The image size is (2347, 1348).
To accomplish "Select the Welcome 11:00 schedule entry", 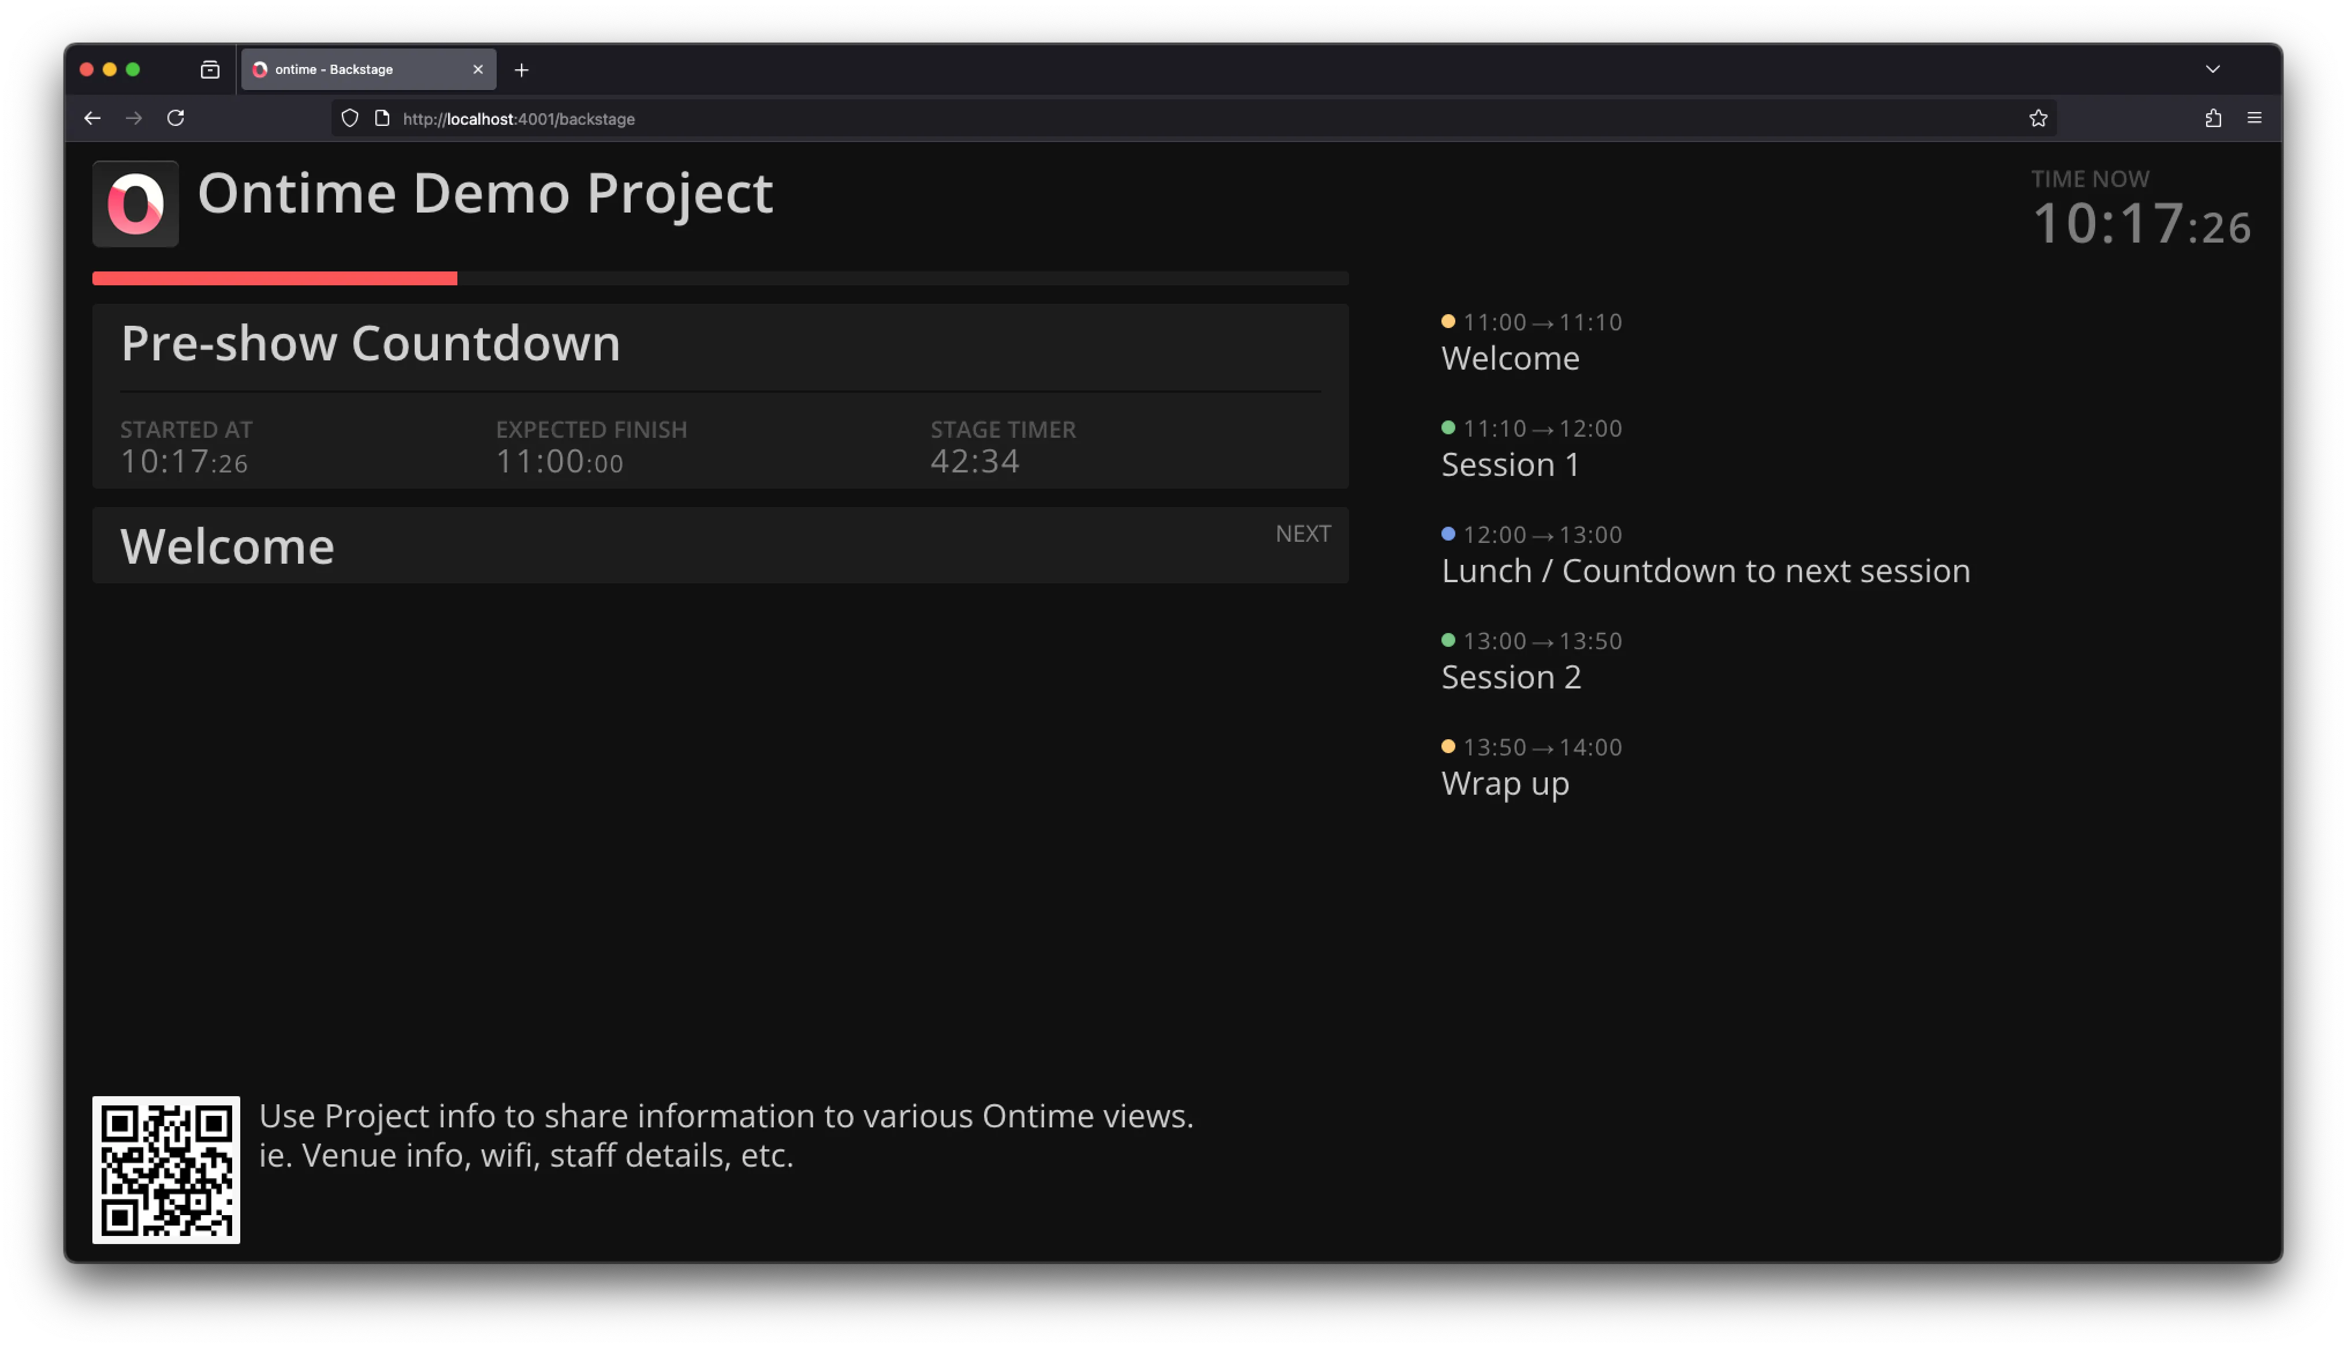I will (1510, 358).
